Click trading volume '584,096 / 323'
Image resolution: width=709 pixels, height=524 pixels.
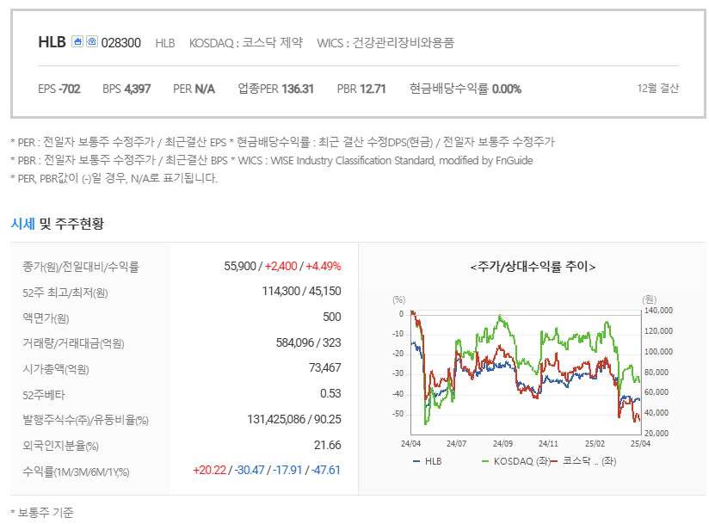click(308, 342)
